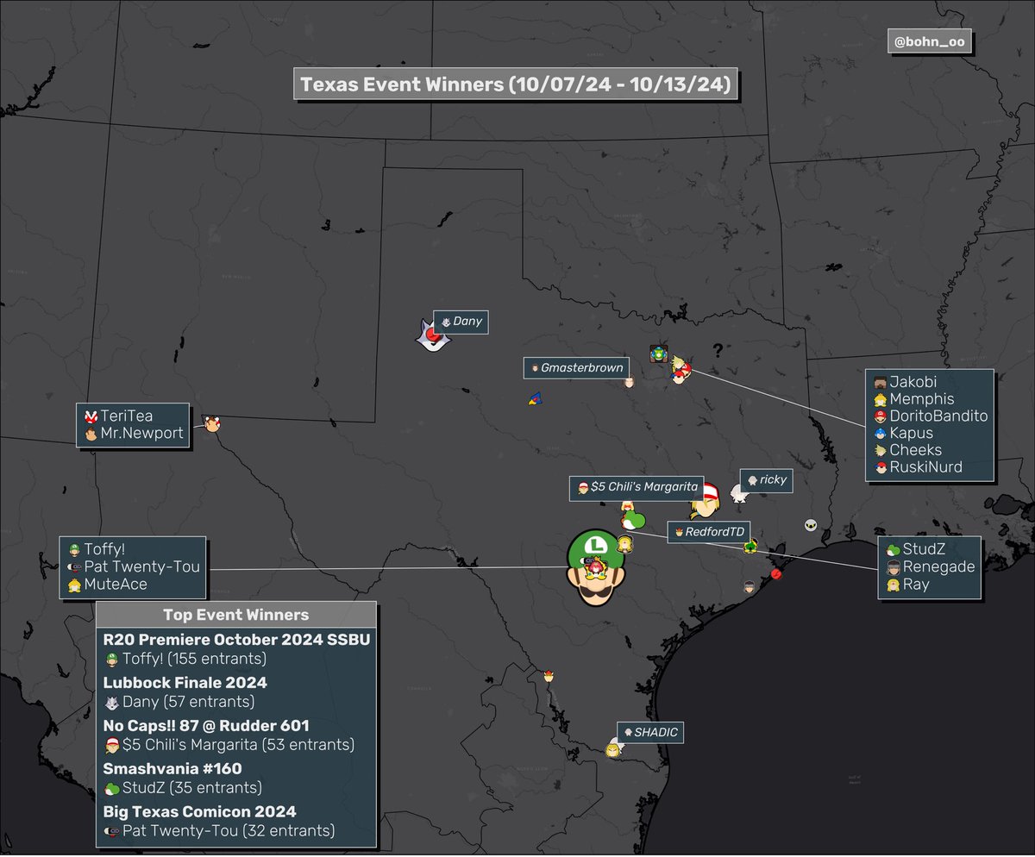This screenshot has width=1035, height=857.
Task: Click Renegade in the lower right list
Action: (939, 567)
